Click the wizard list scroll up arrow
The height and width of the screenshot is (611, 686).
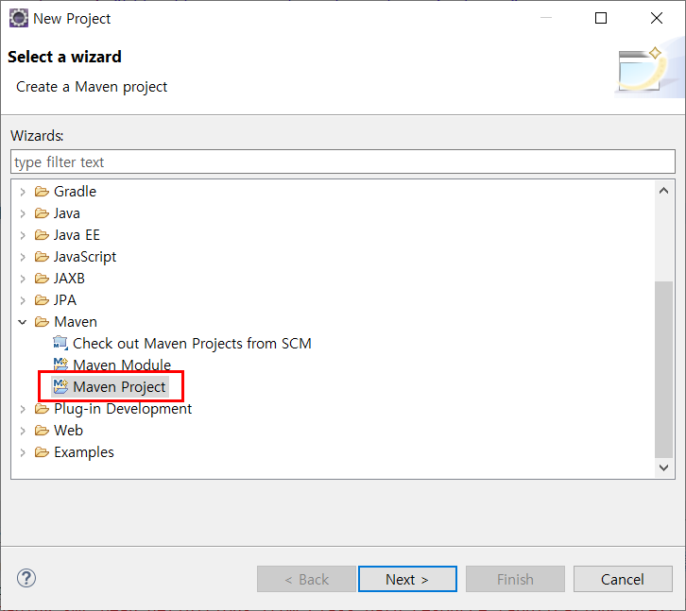pyautogui.click(x=663, y=191)
